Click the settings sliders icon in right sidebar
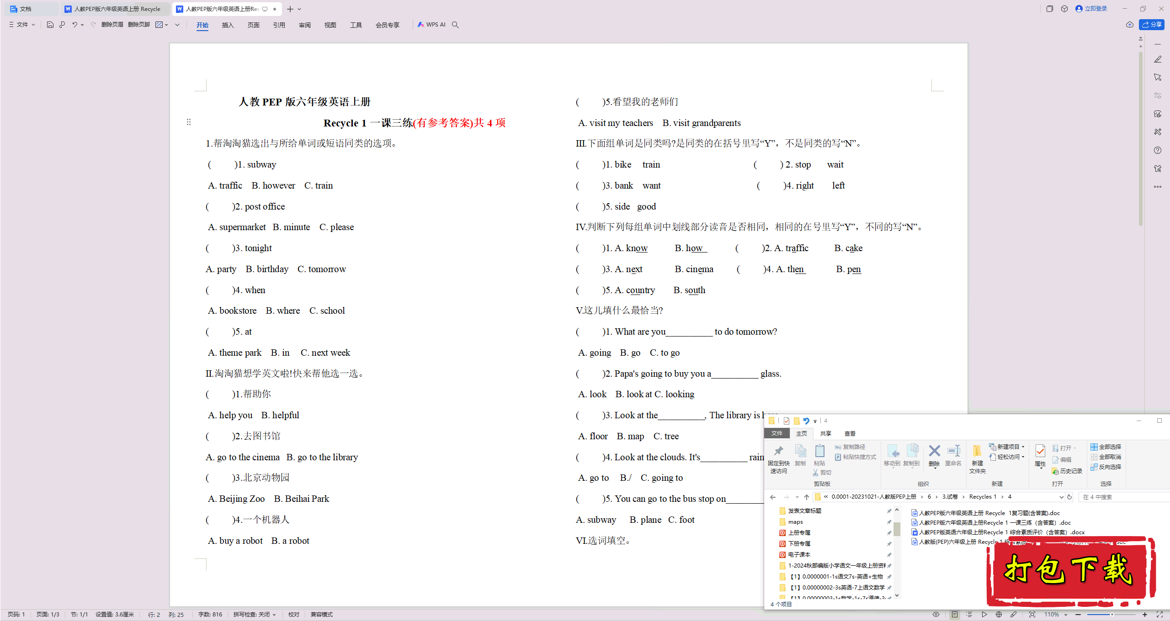This screenshot has width=1170, height=621. (x=1158, y=95)
